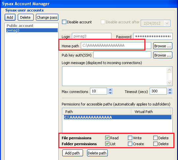Decrease Max connections with down arrow
The width and height of the screenshot is (178, 160).
(110, 93)
